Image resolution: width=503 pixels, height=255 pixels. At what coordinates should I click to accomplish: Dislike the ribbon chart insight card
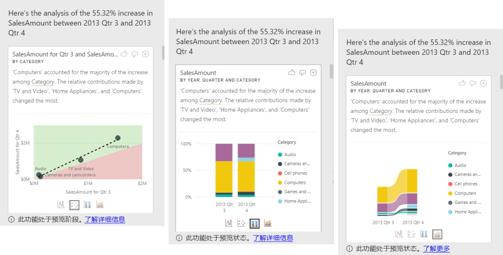(x=473, y=83)
